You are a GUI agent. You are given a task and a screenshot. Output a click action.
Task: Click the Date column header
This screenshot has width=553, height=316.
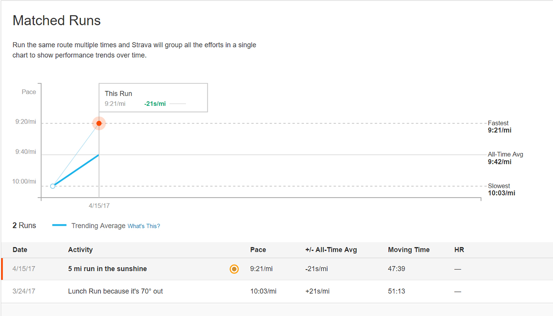pos(20,250)
